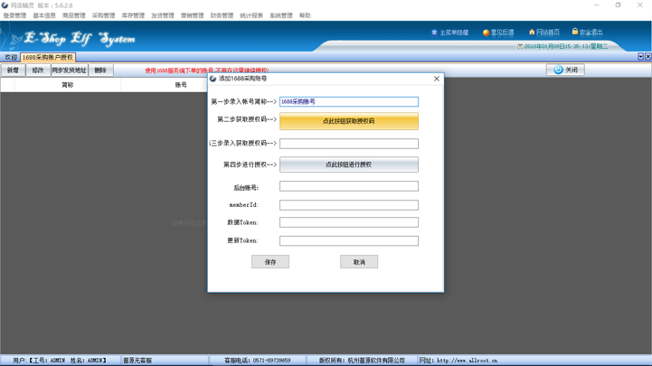Click the 简称 column header

tap(68, 85)
